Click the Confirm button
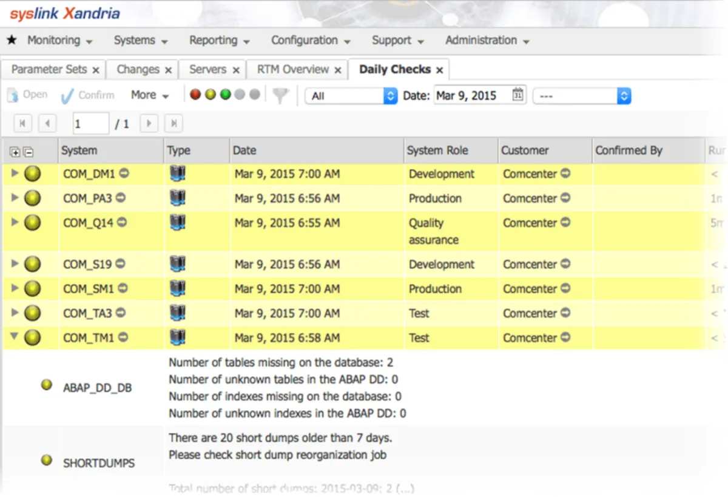Screen dimensions: 728x497 click(88, 95)
